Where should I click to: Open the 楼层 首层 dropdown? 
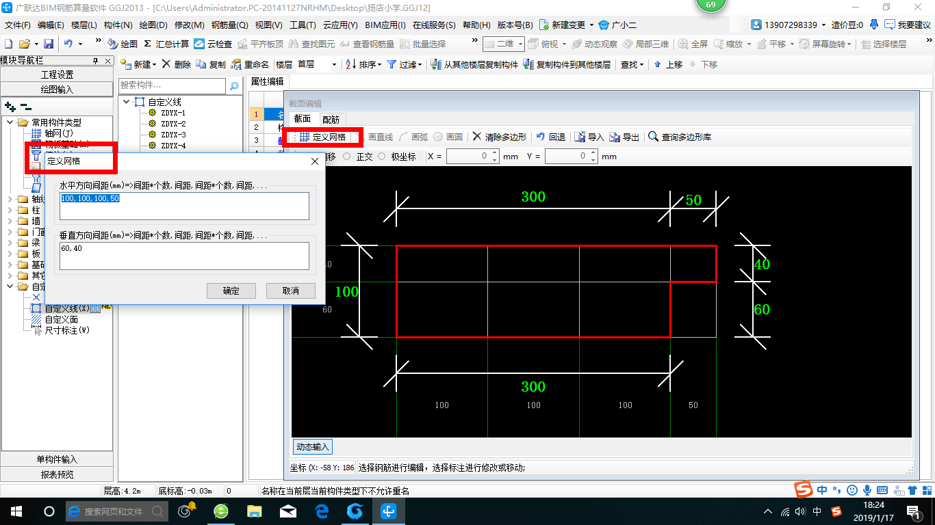(x=333, y=64)
